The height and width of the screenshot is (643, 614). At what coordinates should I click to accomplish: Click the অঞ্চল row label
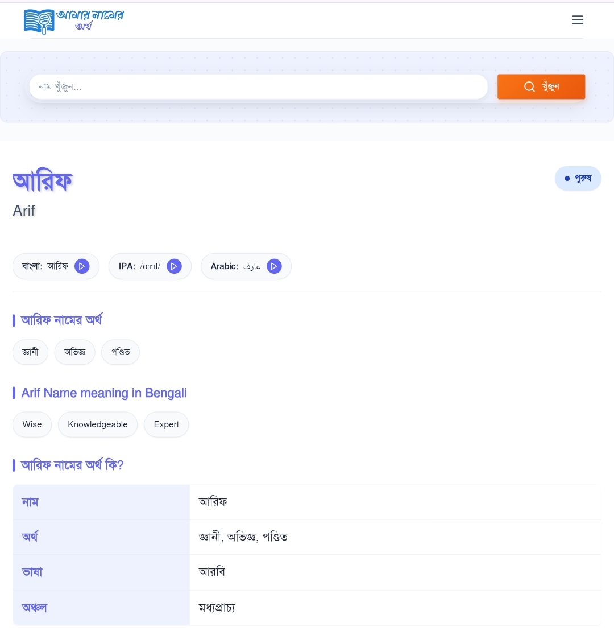(x=35, y=607)
